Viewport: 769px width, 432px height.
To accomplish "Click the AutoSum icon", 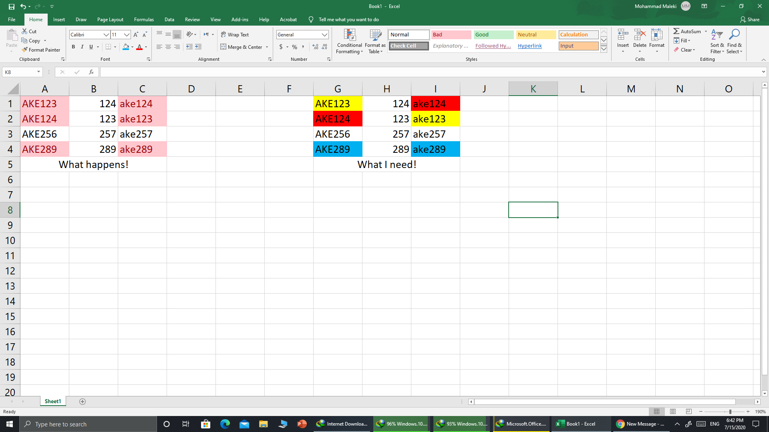I will 676,31.
